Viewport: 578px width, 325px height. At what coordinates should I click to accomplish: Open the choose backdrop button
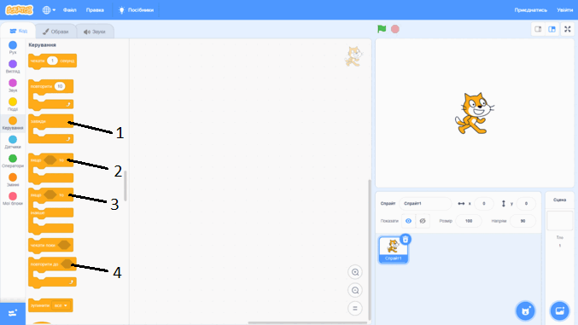click(x=559, y=311)
